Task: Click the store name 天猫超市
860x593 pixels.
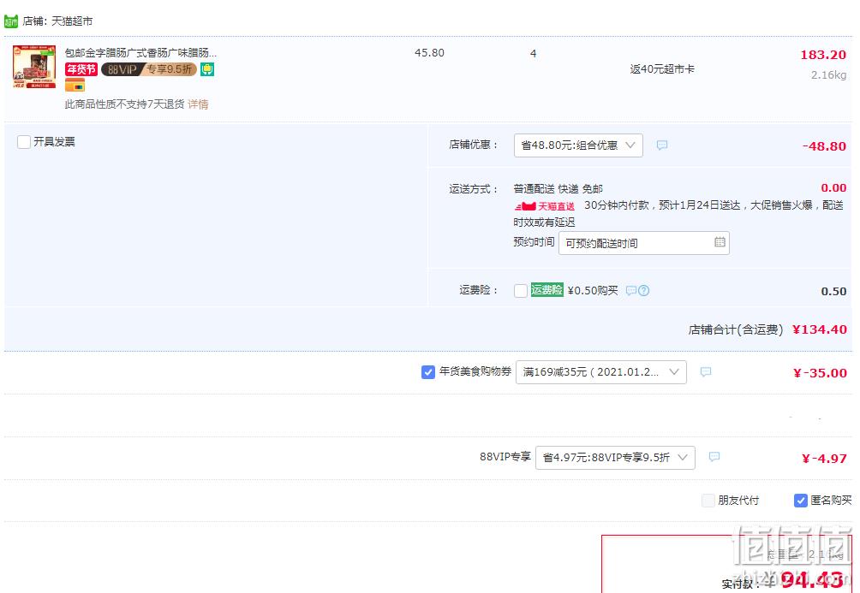Action: click(x=72, y=21)
